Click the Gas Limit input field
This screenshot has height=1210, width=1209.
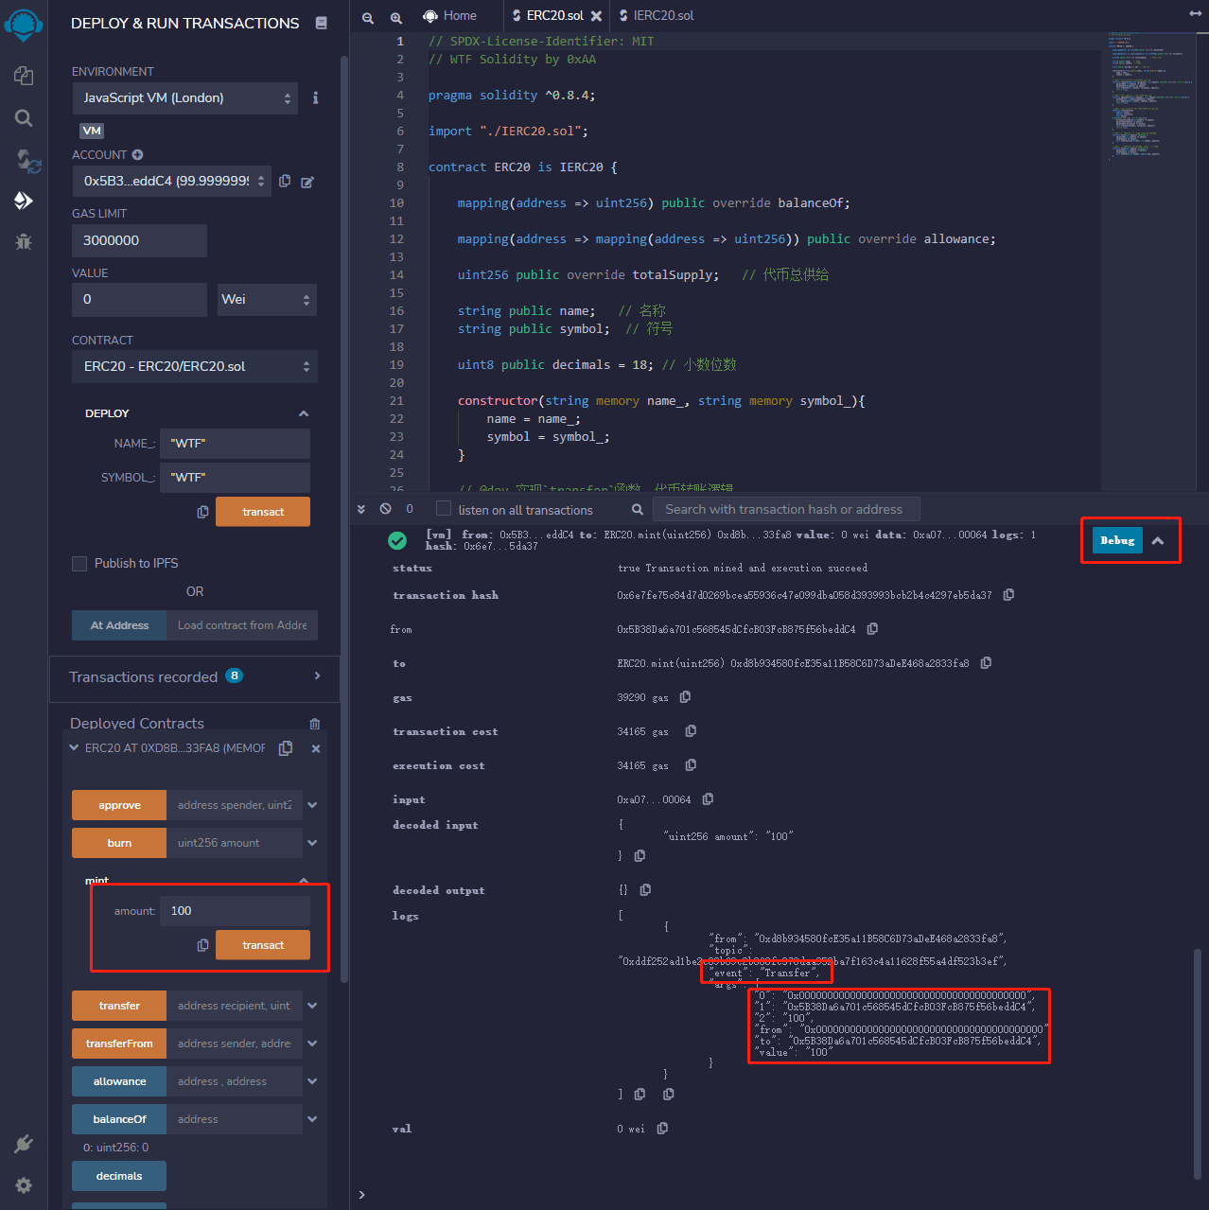[139, 241]
